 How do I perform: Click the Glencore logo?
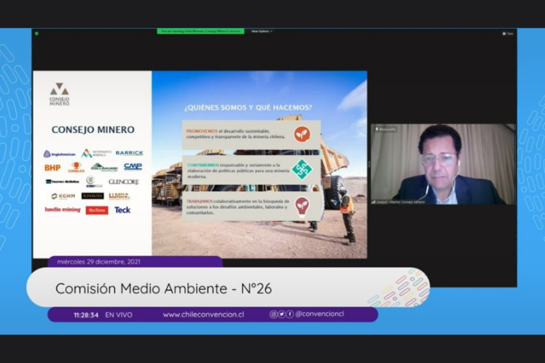(124, 181)
